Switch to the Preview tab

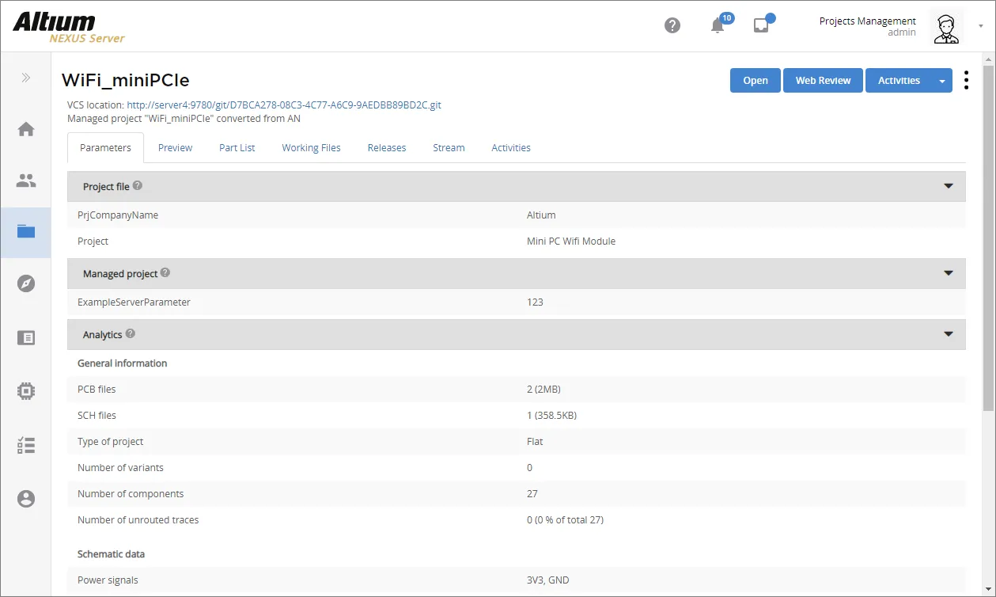point(175,148)
